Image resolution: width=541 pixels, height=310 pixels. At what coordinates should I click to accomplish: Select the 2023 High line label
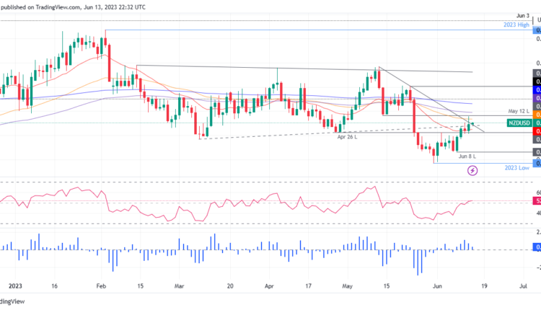point(517,25)
